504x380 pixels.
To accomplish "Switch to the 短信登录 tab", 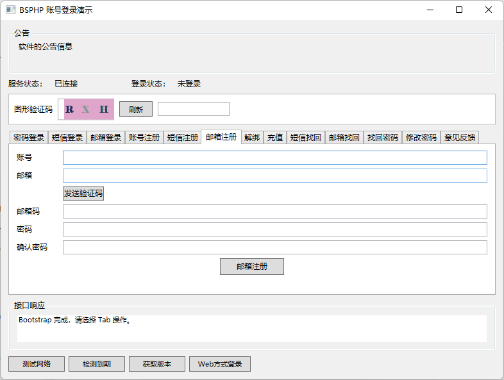I will (x=67, y=138).
